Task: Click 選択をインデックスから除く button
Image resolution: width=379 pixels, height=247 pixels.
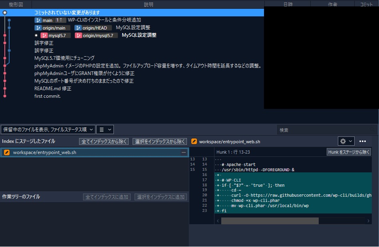Action: [x=160, y=141]
